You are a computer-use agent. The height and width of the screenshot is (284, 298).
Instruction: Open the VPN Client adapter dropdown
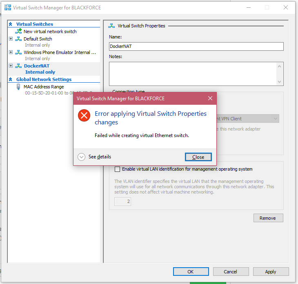tap(275, 119)
